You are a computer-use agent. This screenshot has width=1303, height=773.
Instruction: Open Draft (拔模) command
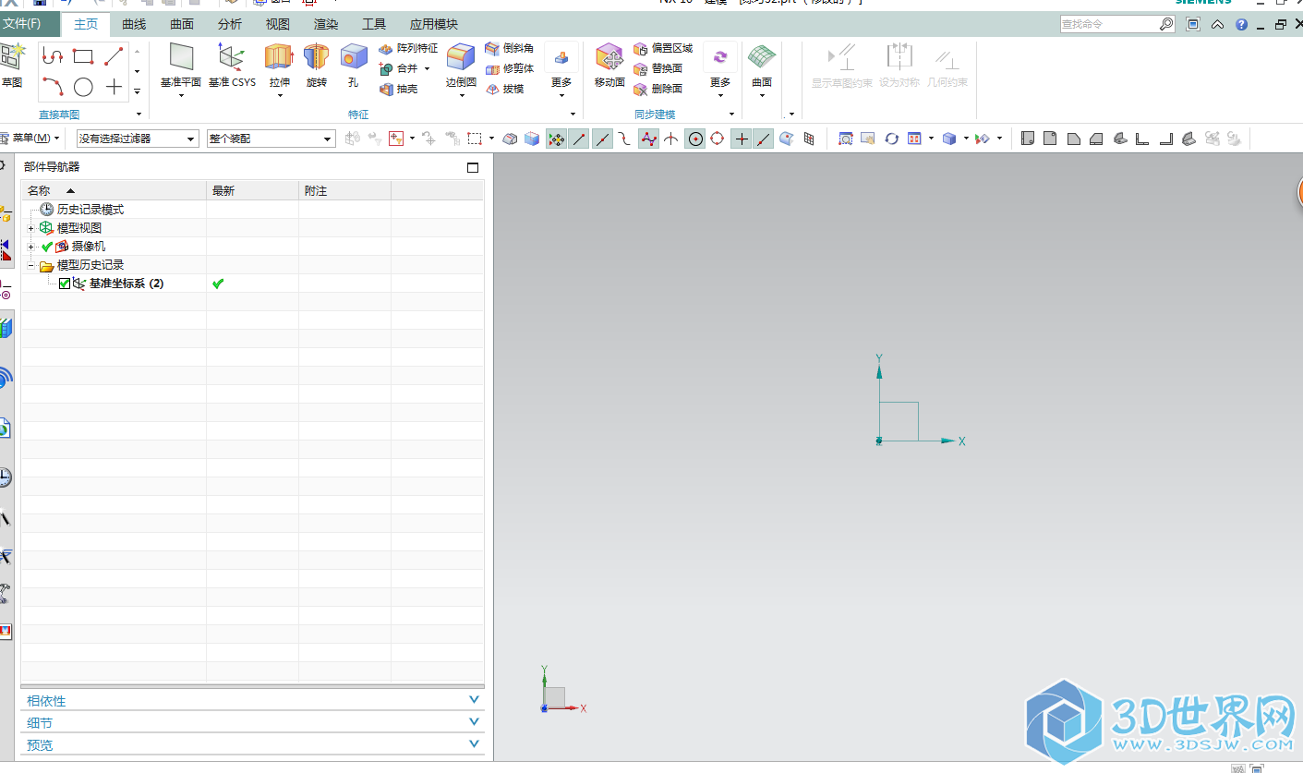point(504,89)
